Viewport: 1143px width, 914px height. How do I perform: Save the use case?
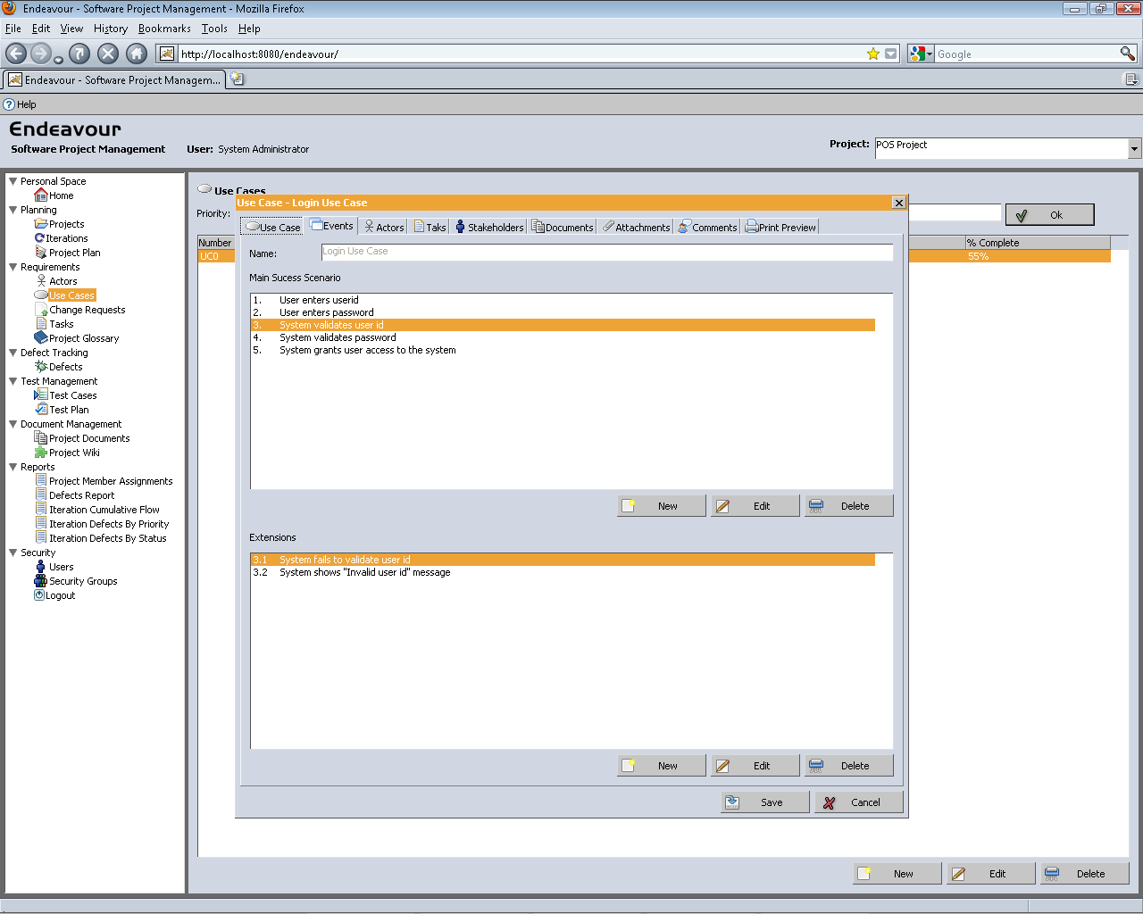click(764, 802)
